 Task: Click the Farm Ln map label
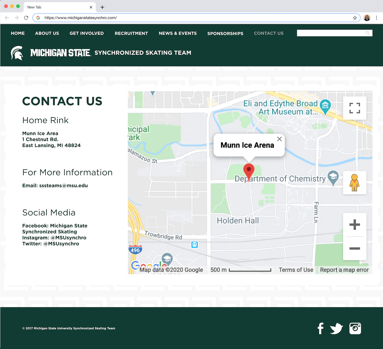pos(316,212)
